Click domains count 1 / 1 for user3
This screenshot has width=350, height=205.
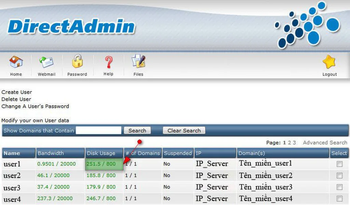click(x=131, y=187)
